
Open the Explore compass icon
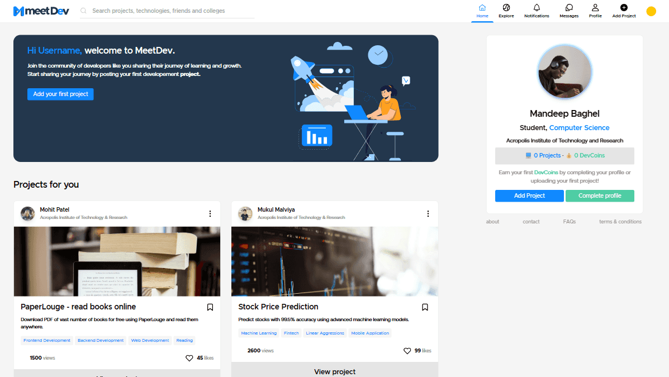506,8
